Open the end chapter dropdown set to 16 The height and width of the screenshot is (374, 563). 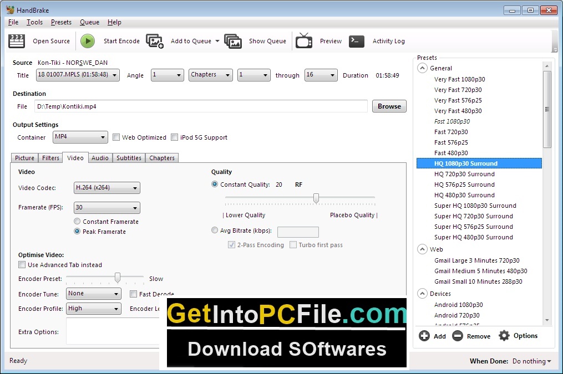321,75
